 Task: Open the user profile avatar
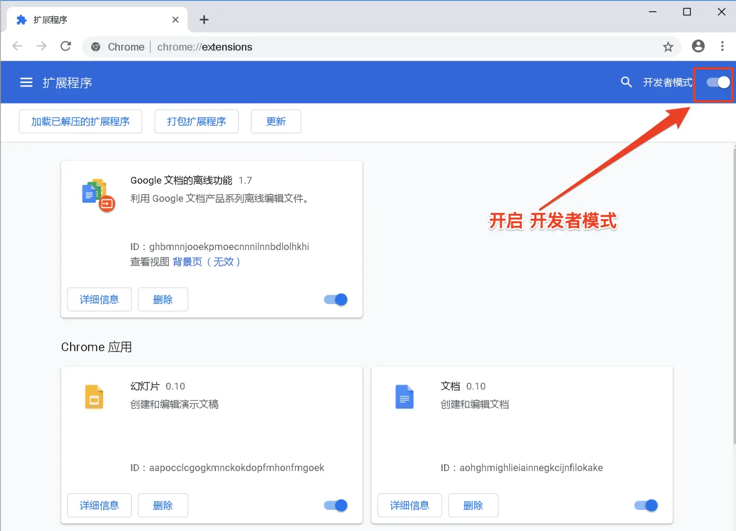point(698,46)
